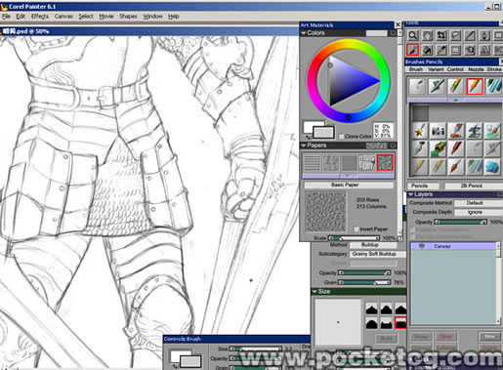This screenshot has height=370, width=503.
Task: Pick a hue on the color wheel ring
Action: pos(349,43)
